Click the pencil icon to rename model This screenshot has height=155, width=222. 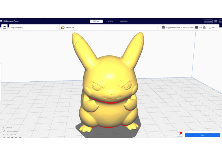[4, 131]
